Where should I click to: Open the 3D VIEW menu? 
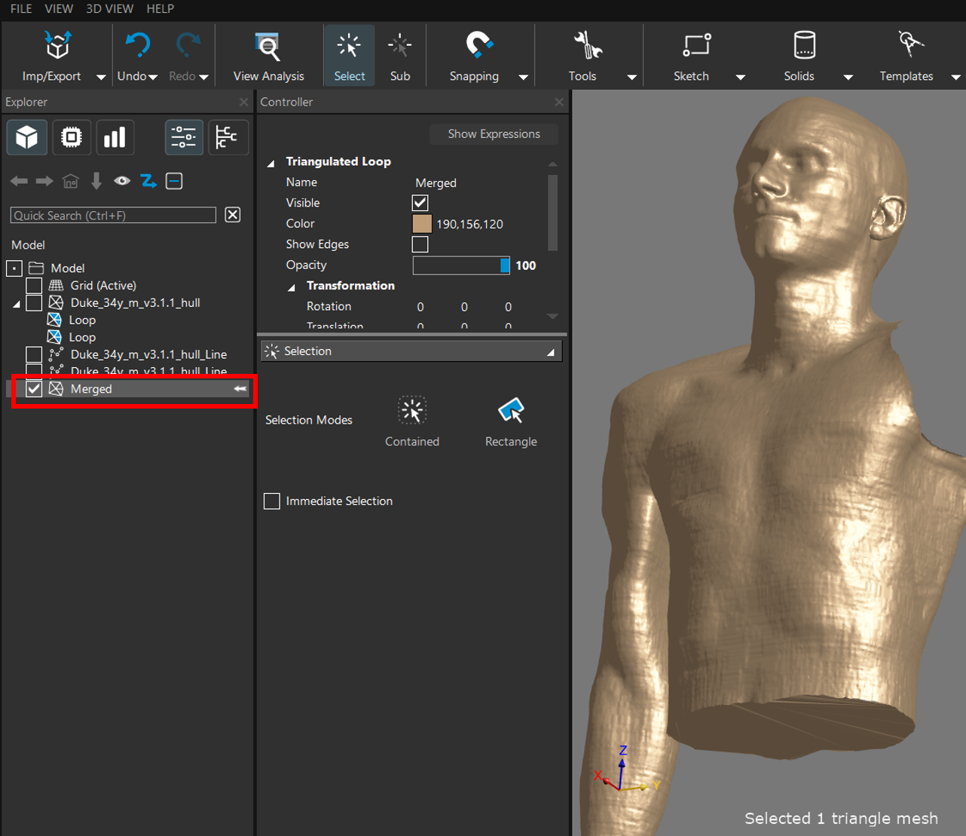[x=109, y=9]
